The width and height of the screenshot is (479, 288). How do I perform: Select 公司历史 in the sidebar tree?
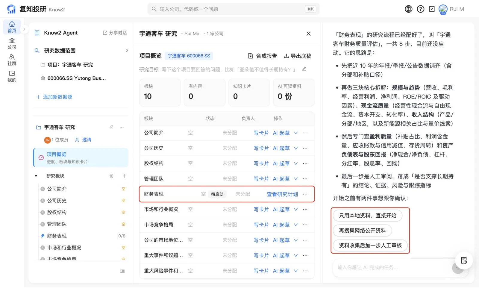click(x=57, y=201)
